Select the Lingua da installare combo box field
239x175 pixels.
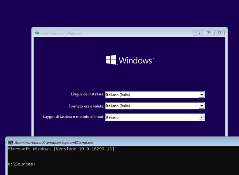coord(155,95)
